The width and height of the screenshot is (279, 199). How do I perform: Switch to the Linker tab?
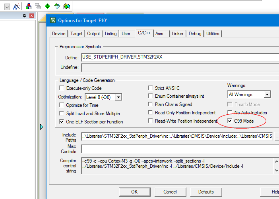pyautogui.click(x=178, y=34)
